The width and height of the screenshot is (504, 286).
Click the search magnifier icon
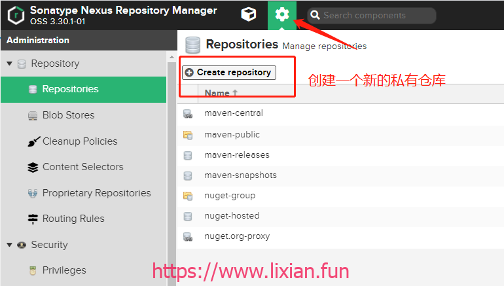pyautogui.click(x=315, y=15)
